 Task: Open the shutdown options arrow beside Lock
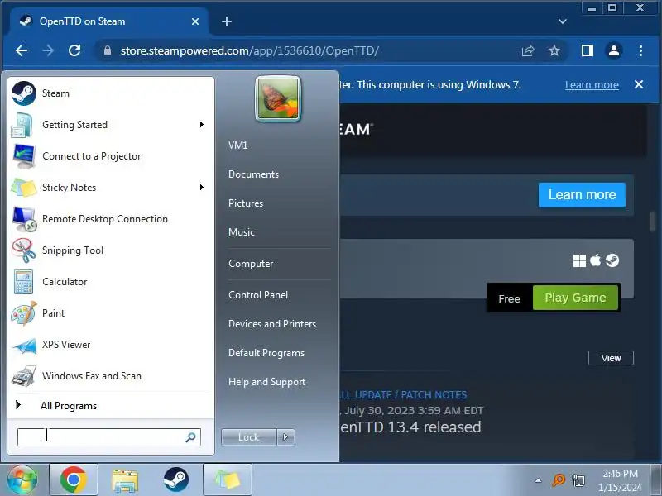point(285,437)
